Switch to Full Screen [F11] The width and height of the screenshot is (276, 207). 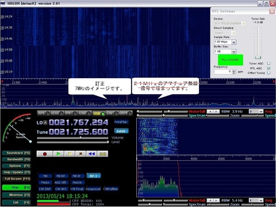16,179
